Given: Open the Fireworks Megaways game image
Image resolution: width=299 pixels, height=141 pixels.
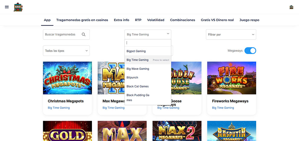Looking at the screenshot, I should [231, 78].
